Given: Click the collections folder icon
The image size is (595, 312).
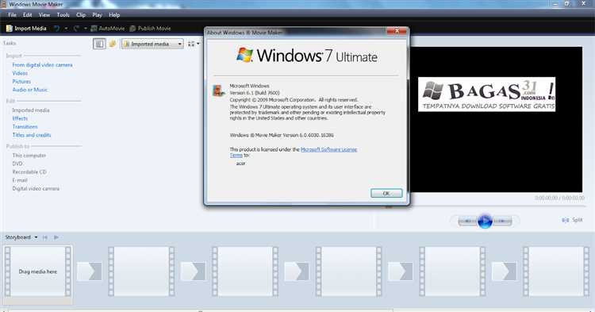Looking at the screenshot, I should point(113,44).
